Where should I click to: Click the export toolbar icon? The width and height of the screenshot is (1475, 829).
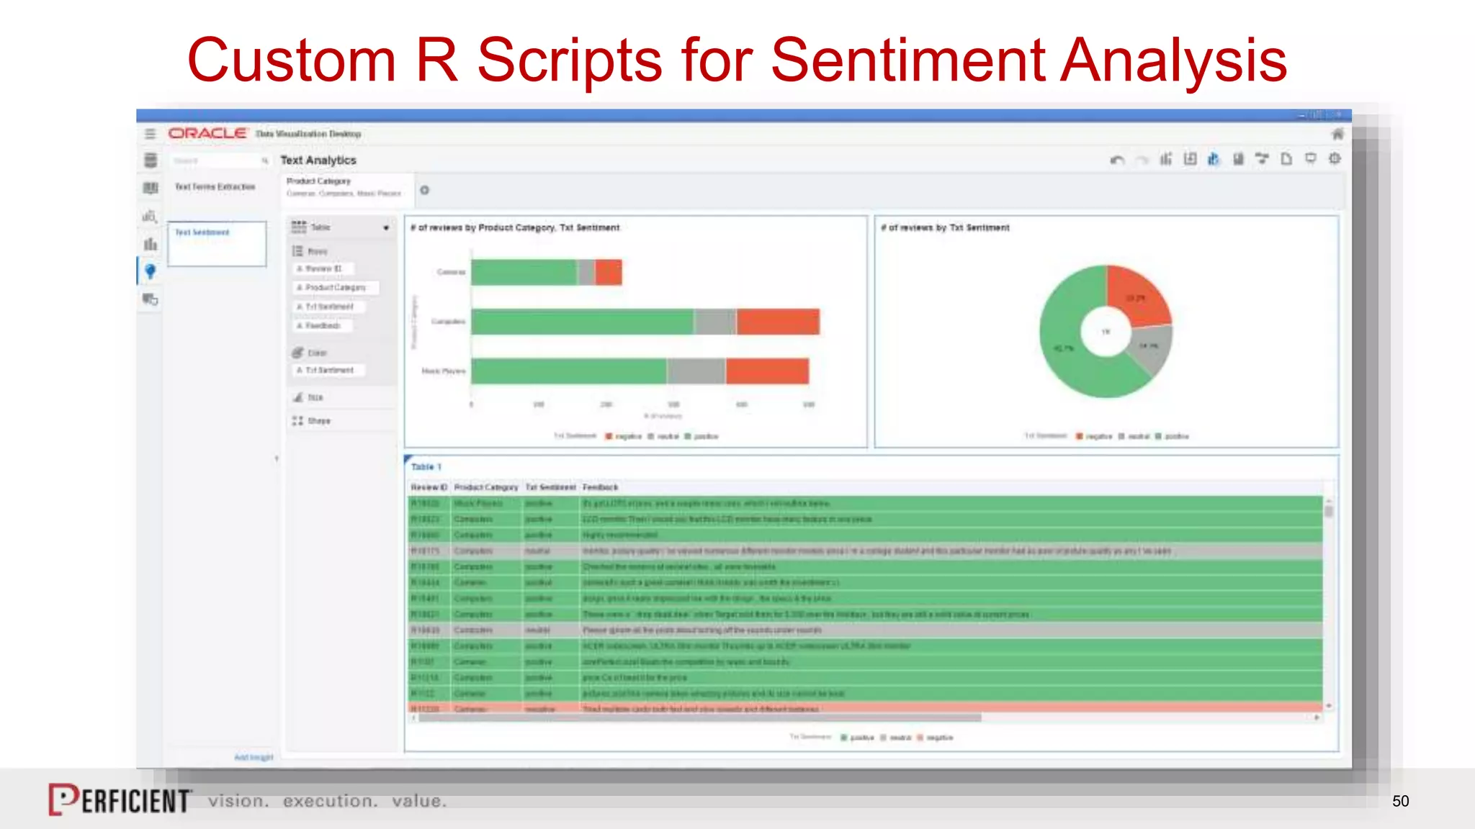(x=1190, y=159)
